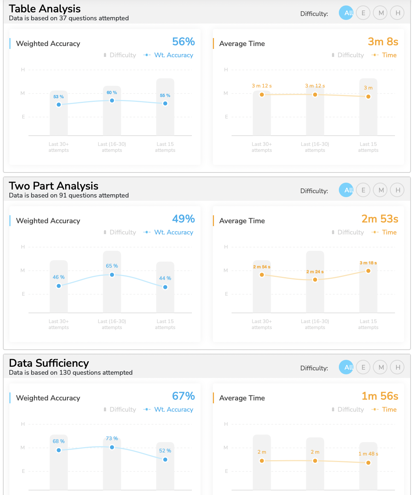
Task: Toggle Time legend in Table Analysis time chart
Action: pyautogui.click(x=384, y=55)
